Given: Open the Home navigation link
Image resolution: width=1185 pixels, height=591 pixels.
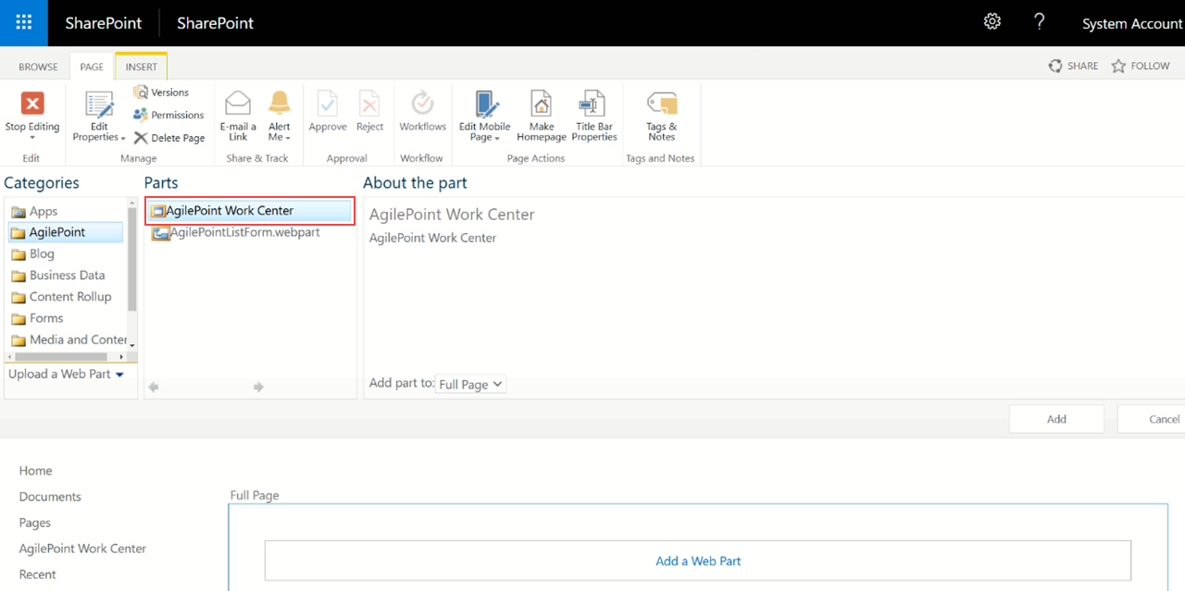Looking at the screenshot, I should pyautogui.click(x=36, y=471).
